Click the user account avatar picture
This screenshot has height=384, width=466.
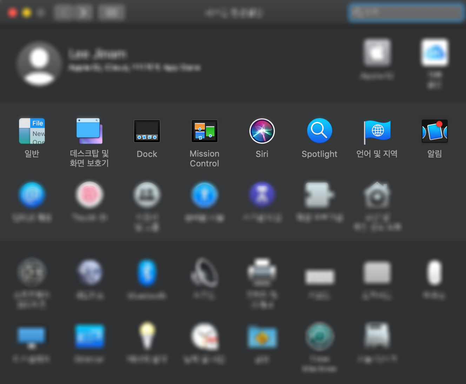click(x=39, y=64)
